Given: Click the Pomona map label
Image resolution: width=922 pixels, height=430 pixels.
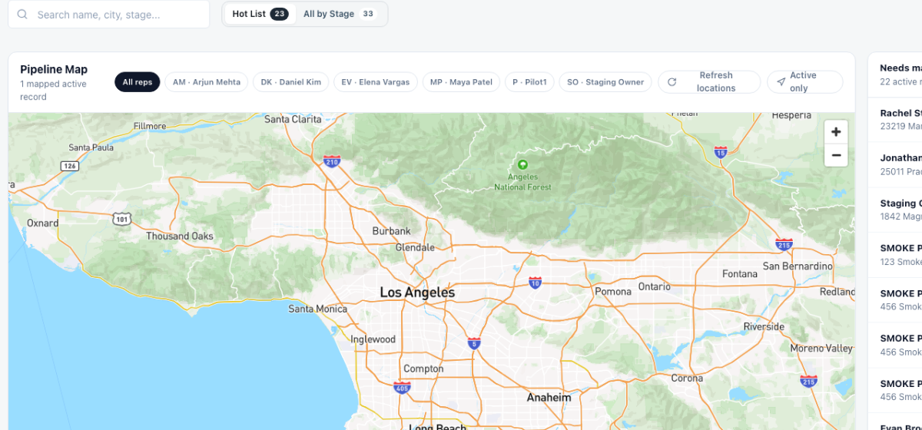Looking at the screenshot, I should 613,292.
